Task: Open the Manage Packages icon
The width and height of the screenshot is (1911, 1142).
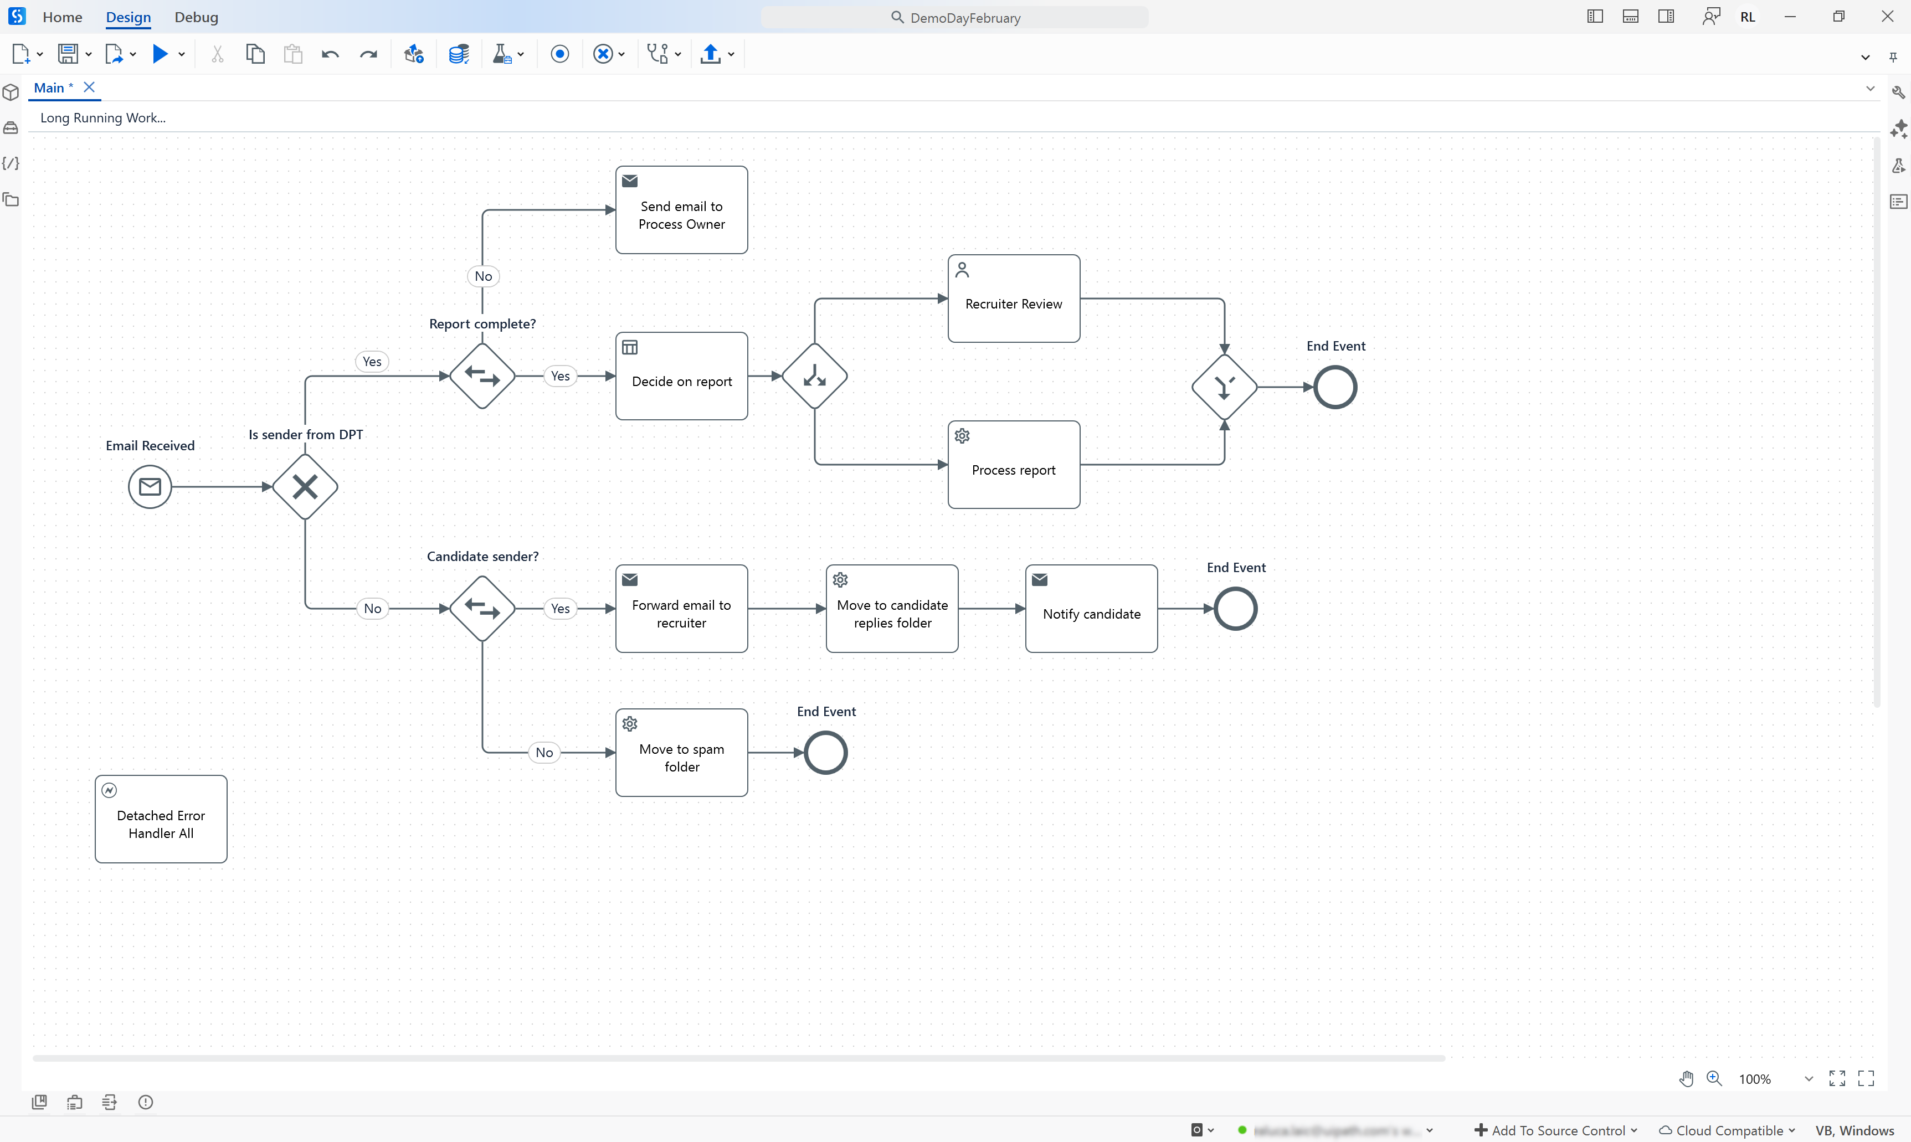Action: pyautogui.click(x=413, y=54)
